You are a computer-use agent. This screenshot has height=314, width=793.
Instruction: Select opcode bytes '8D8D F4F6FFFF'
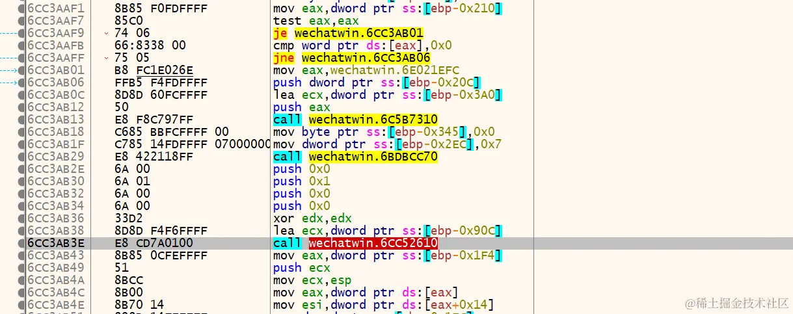coord(160,231)
